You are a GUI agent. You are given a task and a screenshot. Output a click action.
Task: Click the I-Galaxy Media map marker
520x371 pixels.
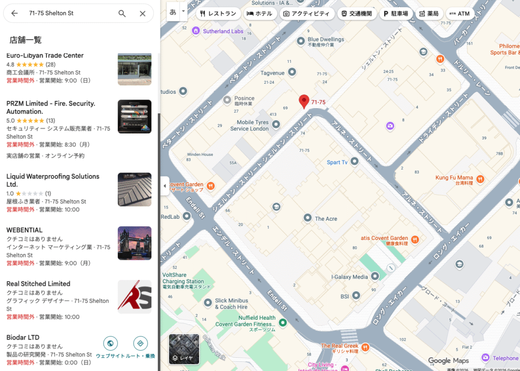(375, 276)
